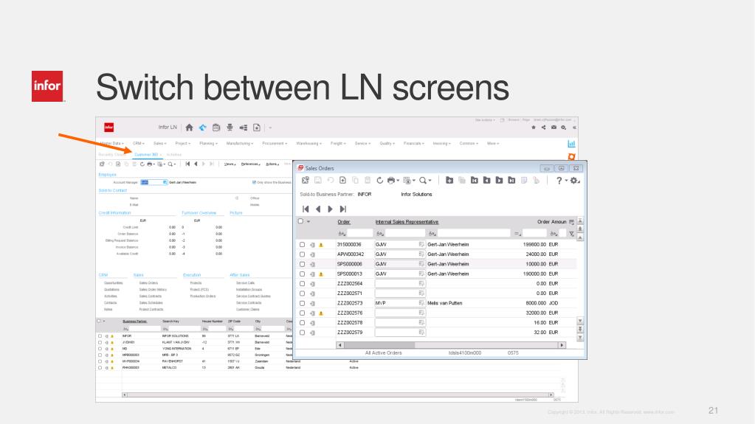Image resolution: width=755 pixels, height=424 pixels.
Task: Click the search magnifier in Sales Orders toolbar
Action: [422, 181]
